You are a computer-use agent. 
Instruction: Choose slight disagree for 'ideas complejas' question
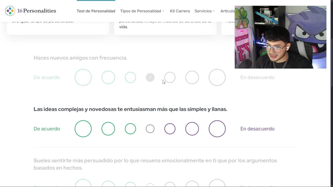pos(170,129)
